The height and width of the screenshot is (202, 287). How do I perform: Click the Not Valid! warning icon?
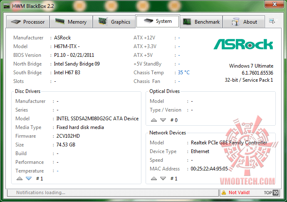224,192
